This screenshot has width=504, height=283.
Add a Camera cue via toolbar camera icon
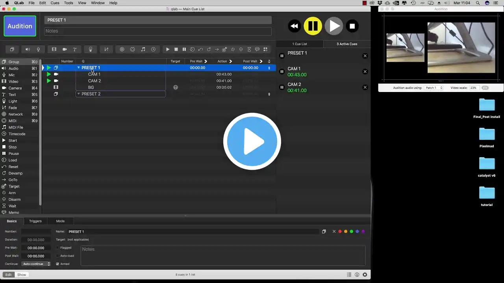[x=65, y=49]
